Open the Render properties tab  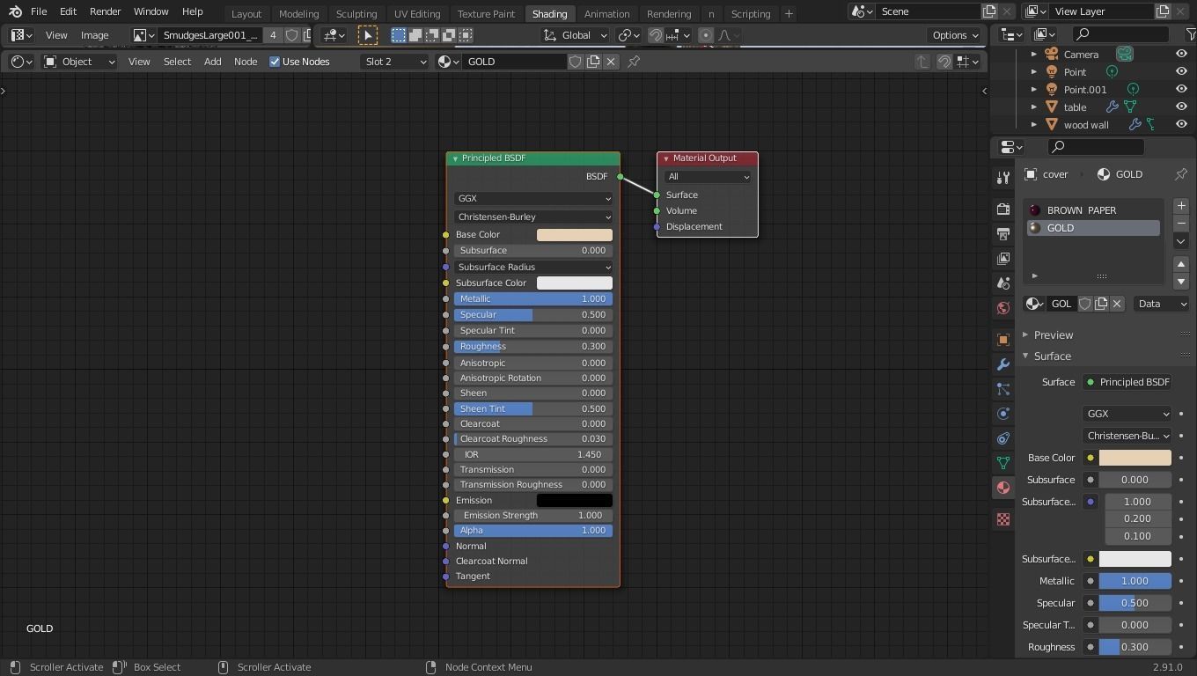(x=1002, y=209)
